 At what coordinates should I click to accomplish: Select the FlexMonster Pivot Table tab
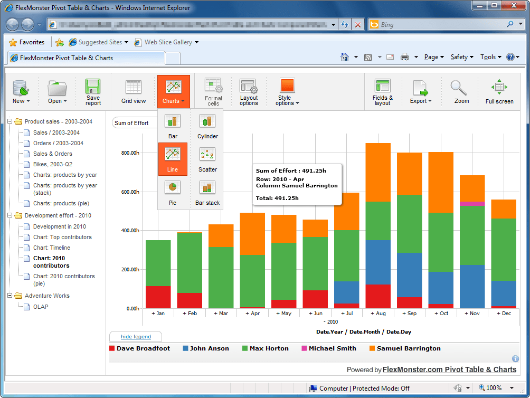point(84,59)
